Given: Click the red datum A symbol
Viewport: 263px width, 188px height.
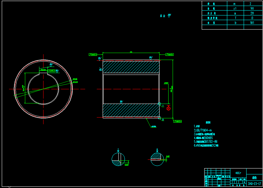Looking at the screenshot, I should (169, 108).
